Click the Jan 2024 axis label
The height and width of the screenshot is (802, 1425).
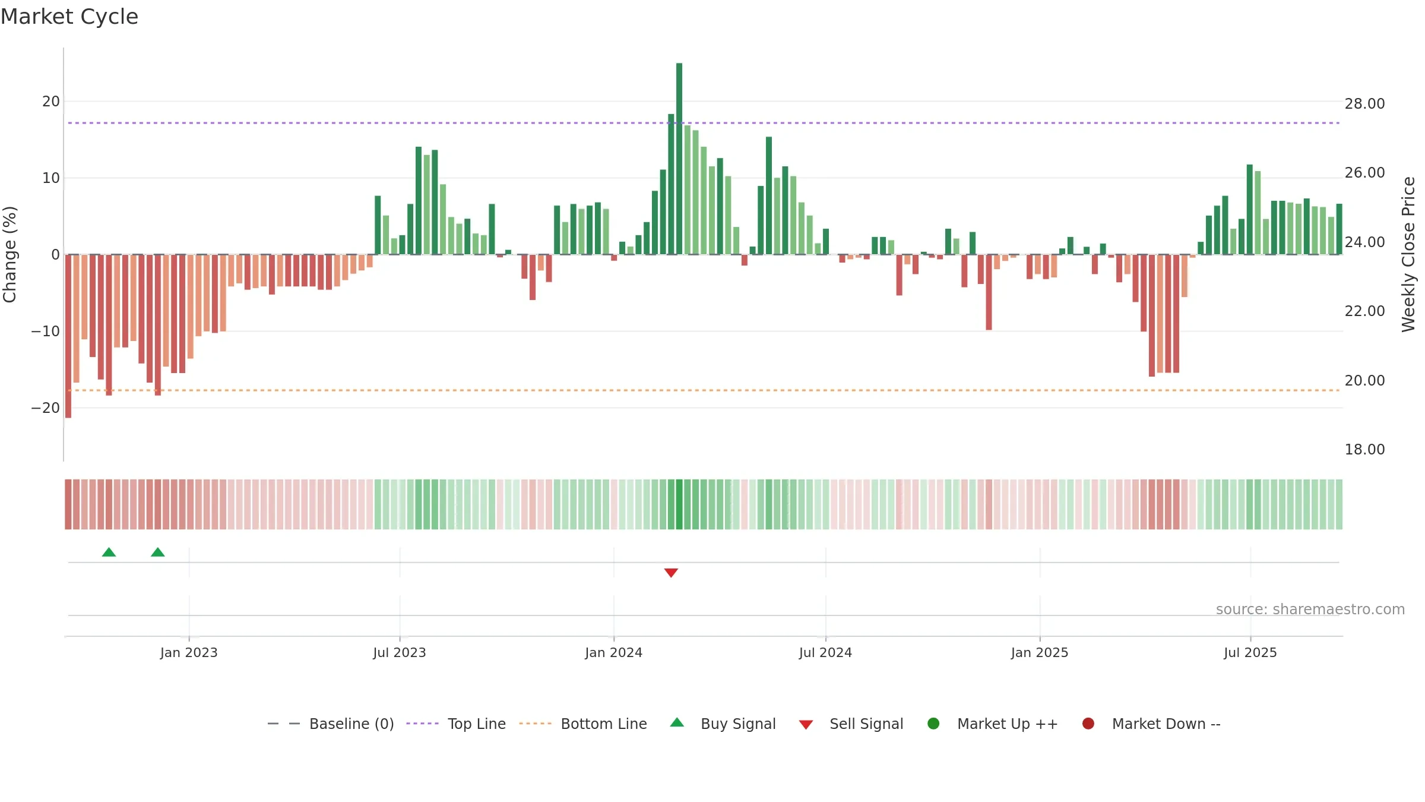[x=614, y=653]
